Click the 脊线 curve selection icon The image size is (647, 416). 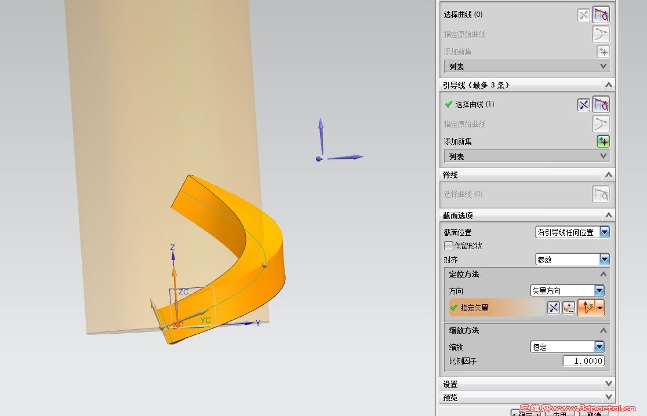pyautogui.click(x=601, y=194)
